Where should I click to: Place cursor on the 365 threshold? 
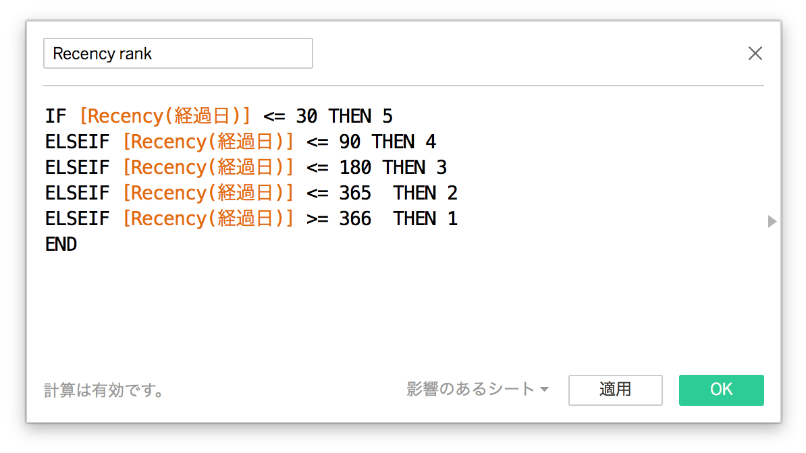tap(355, 193)
